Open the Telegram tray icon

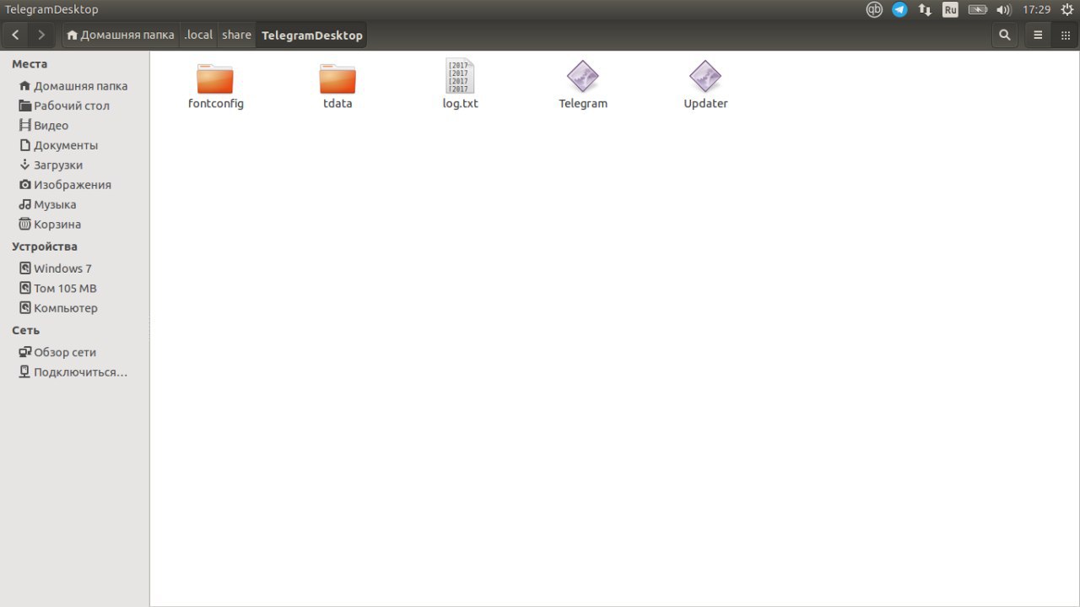tap(900, 10)
